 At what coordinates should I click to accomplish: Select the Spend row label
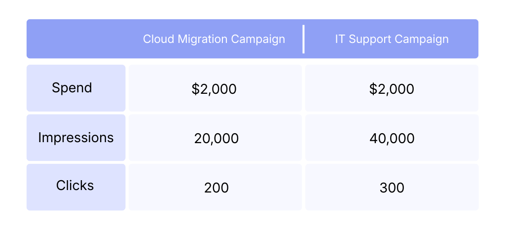[72, 88]
